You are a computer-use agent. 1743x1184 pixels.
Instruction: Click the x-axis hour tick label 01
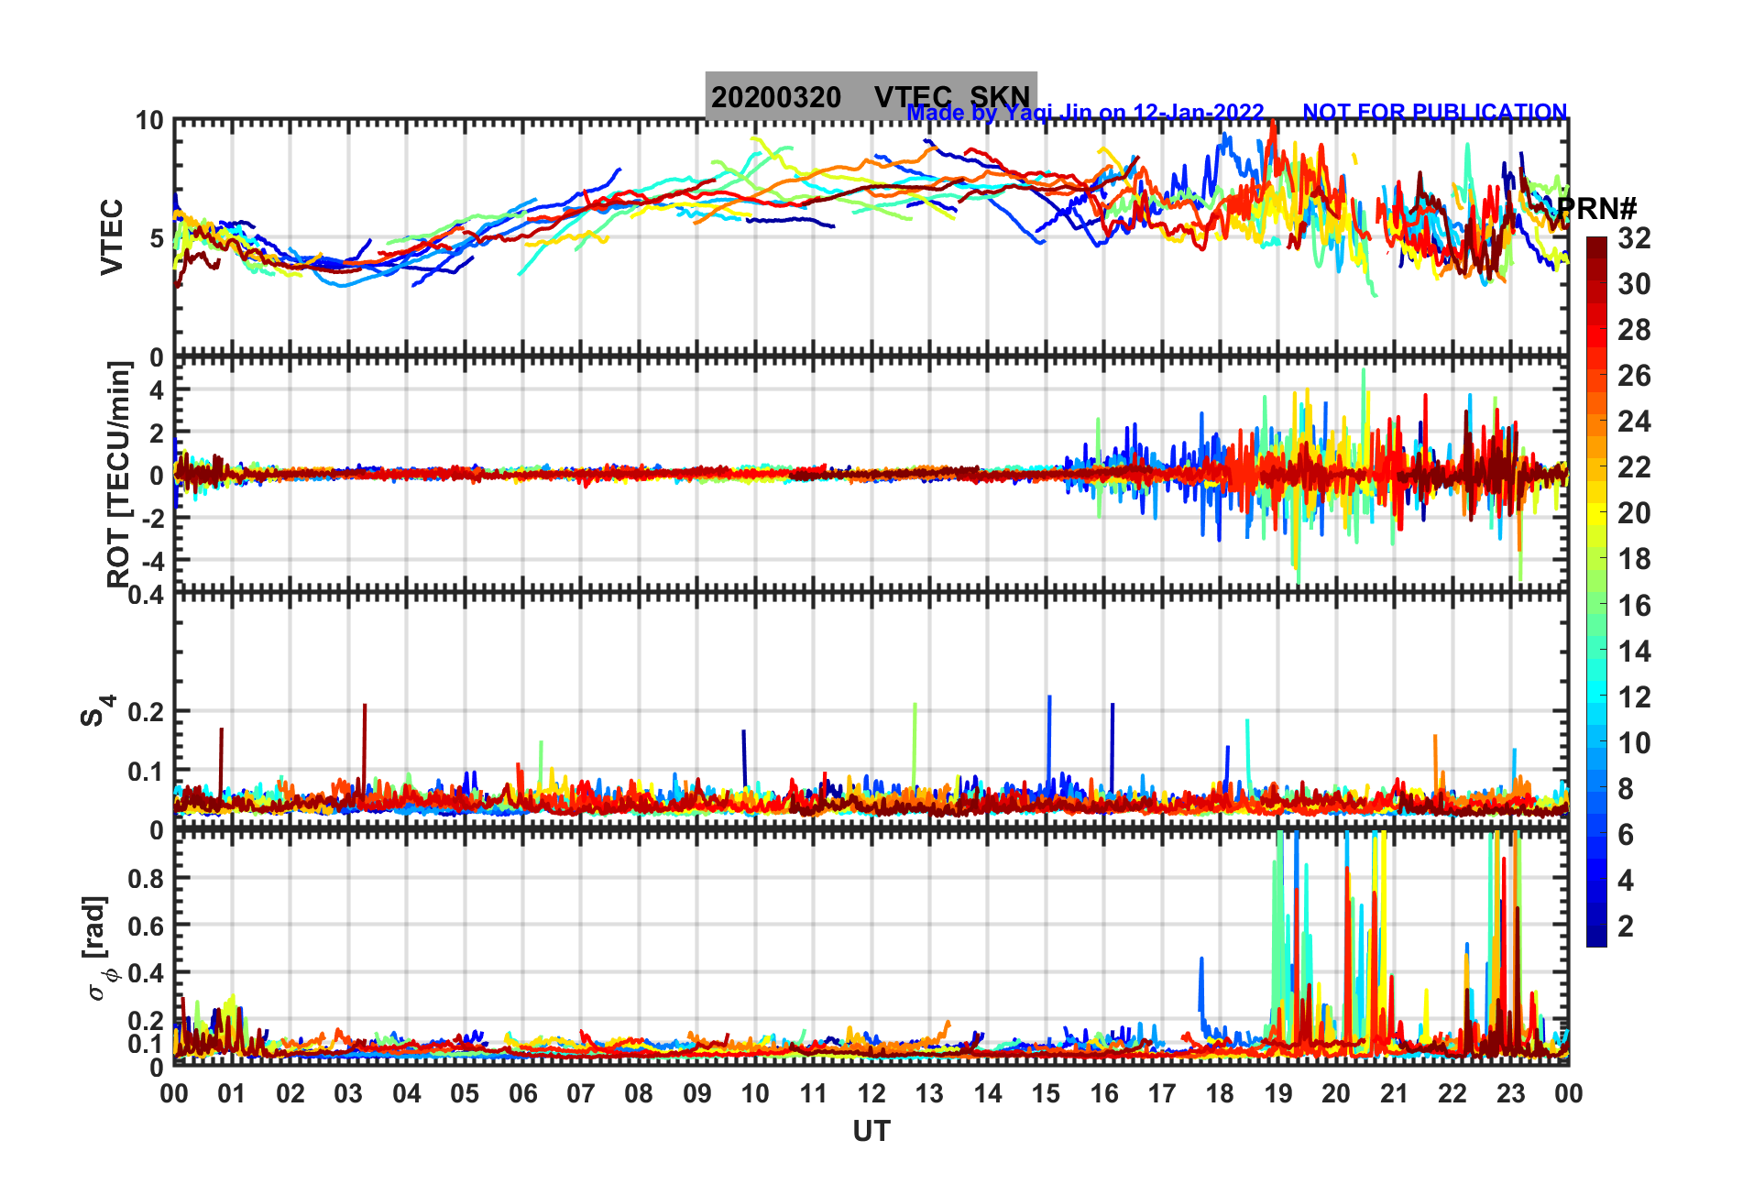[x=232, y=1093]
